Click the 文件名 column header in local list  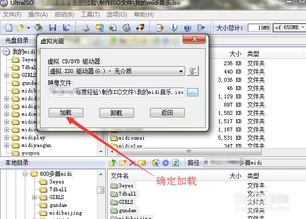tap(120, 176)
